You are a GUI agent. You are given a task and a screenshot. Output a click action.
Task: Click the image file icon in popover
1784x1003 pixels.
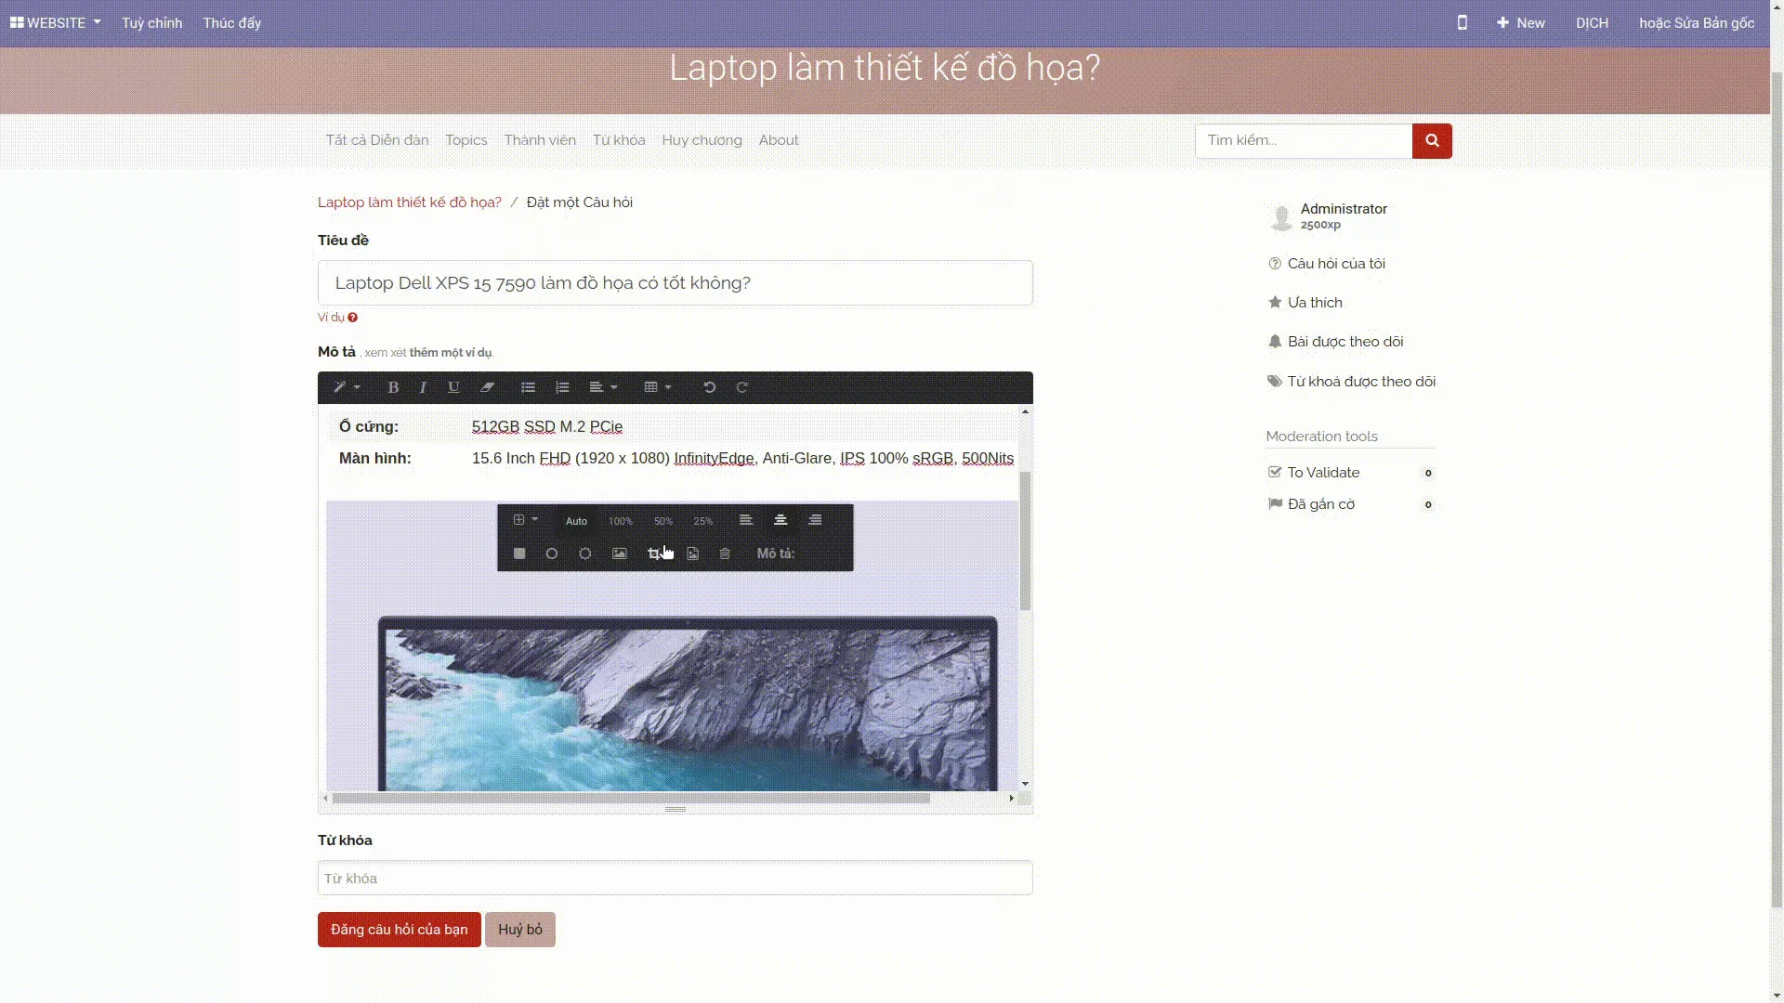(x=693, y=554)
